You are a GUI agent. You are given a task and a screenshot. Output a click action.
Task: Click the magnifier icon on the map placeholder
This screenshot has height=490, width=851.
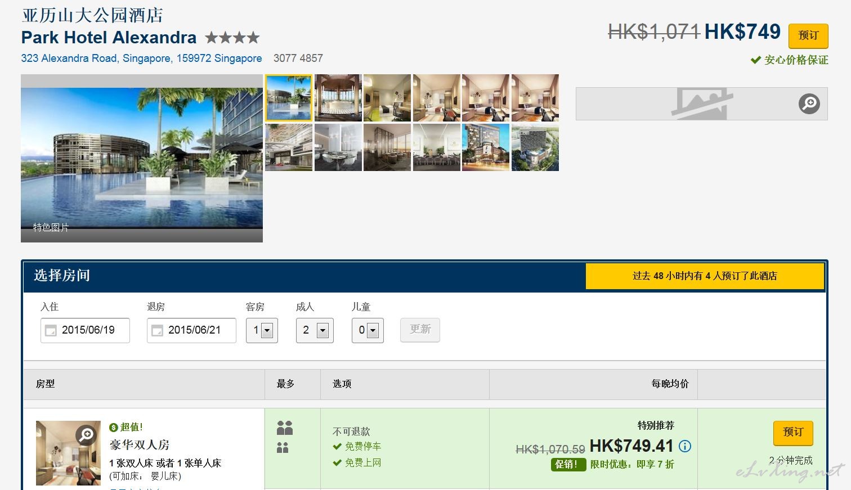809,104
